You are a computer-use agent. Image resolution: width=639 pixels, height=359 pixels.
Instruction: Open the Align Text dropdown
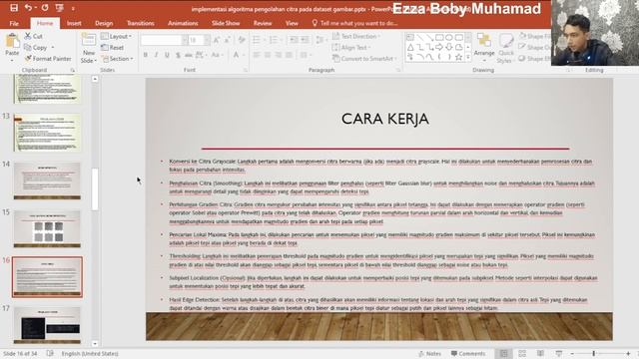[351, 48]
